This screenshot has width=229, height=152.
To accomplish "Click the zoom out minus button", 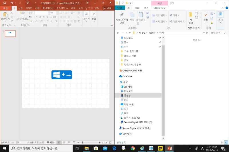I will click(78, 142).
